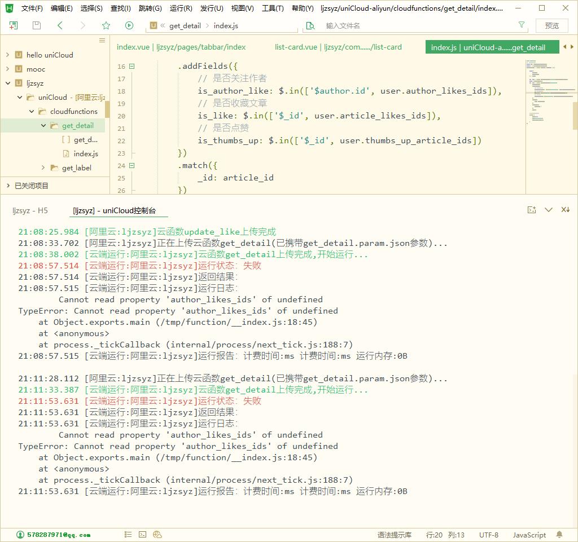Collapse the console panel with chevron icon
This screenshot has height=542, width=578.
coord(549,210)
